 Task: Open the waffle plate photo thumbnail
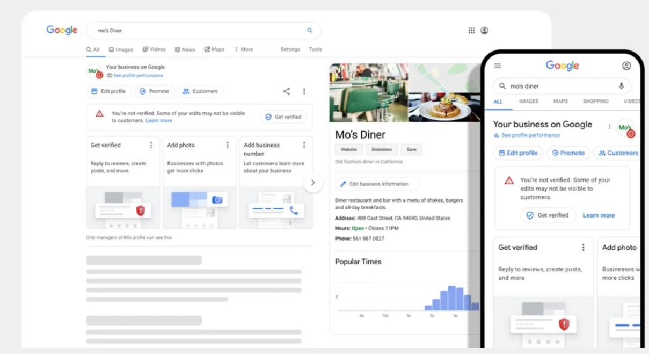[x=444, y=108]
